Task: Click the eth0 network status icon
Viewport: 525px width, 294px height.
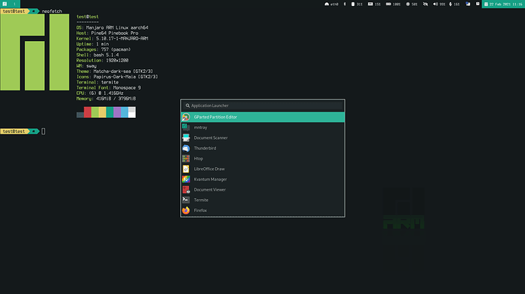Action: (x=326, y=4)
